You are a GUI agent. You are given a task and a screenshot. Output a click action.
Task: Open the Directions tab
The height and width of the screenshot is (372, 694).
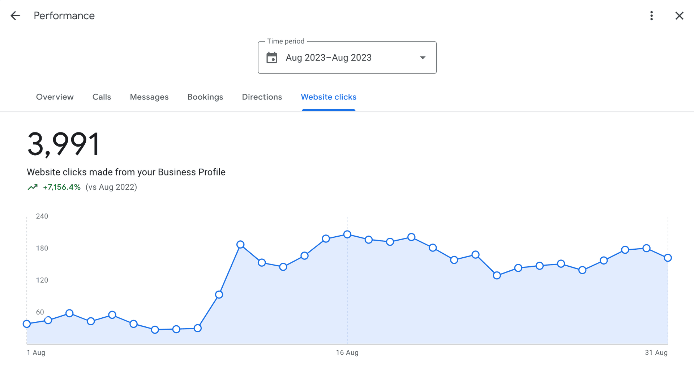[x=262, y=97]
